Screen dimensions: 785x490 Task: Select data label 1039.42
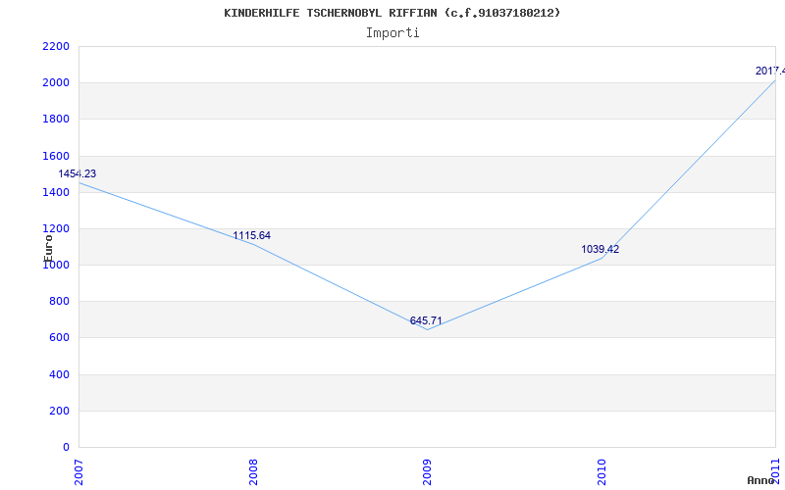click(x=600, y=249)
